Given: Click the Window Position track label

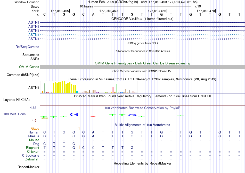Looking at the screenshot, I should (27, 2).
